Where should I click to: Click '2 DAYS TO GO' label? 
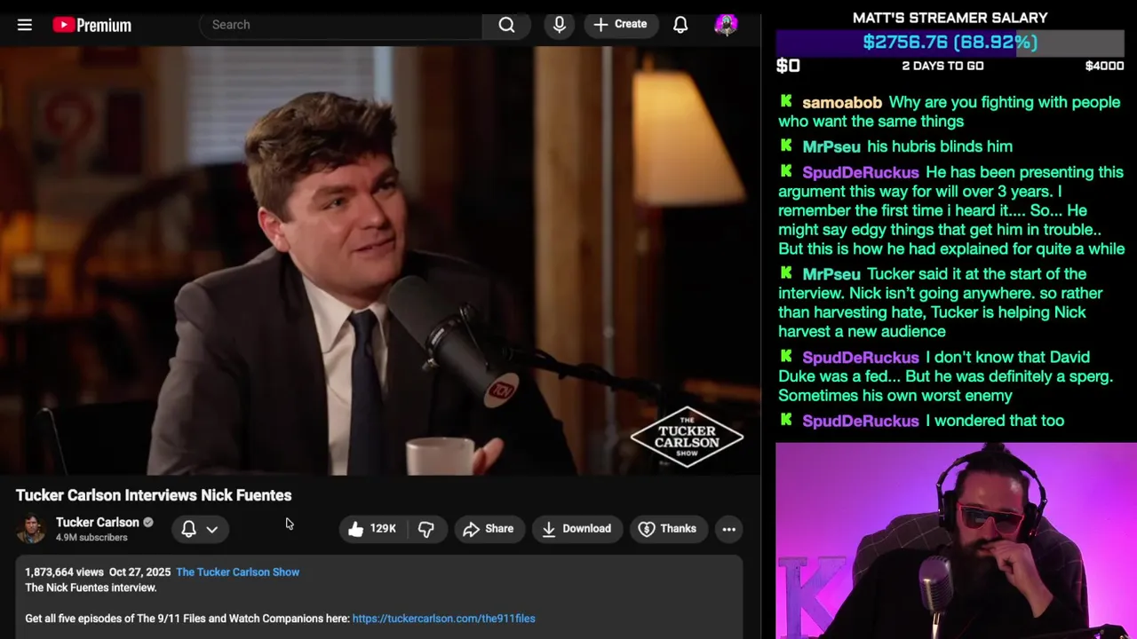tap(942, 66)
